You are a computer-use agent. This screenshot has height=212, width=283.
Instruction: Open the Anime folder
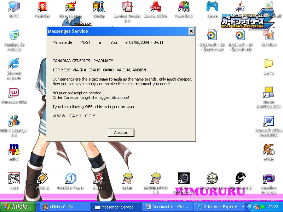(x=269, y=67)
